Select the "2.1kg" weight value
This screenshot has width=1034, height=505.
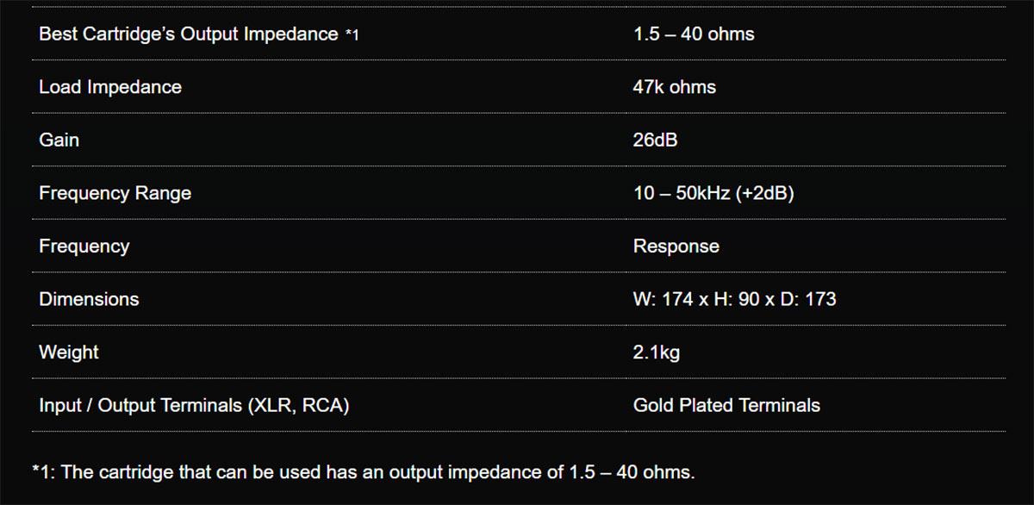tap(657, 352)
